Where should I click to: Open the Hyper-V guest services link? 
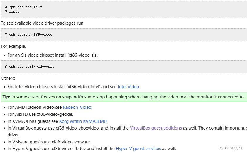coord(138,149)
